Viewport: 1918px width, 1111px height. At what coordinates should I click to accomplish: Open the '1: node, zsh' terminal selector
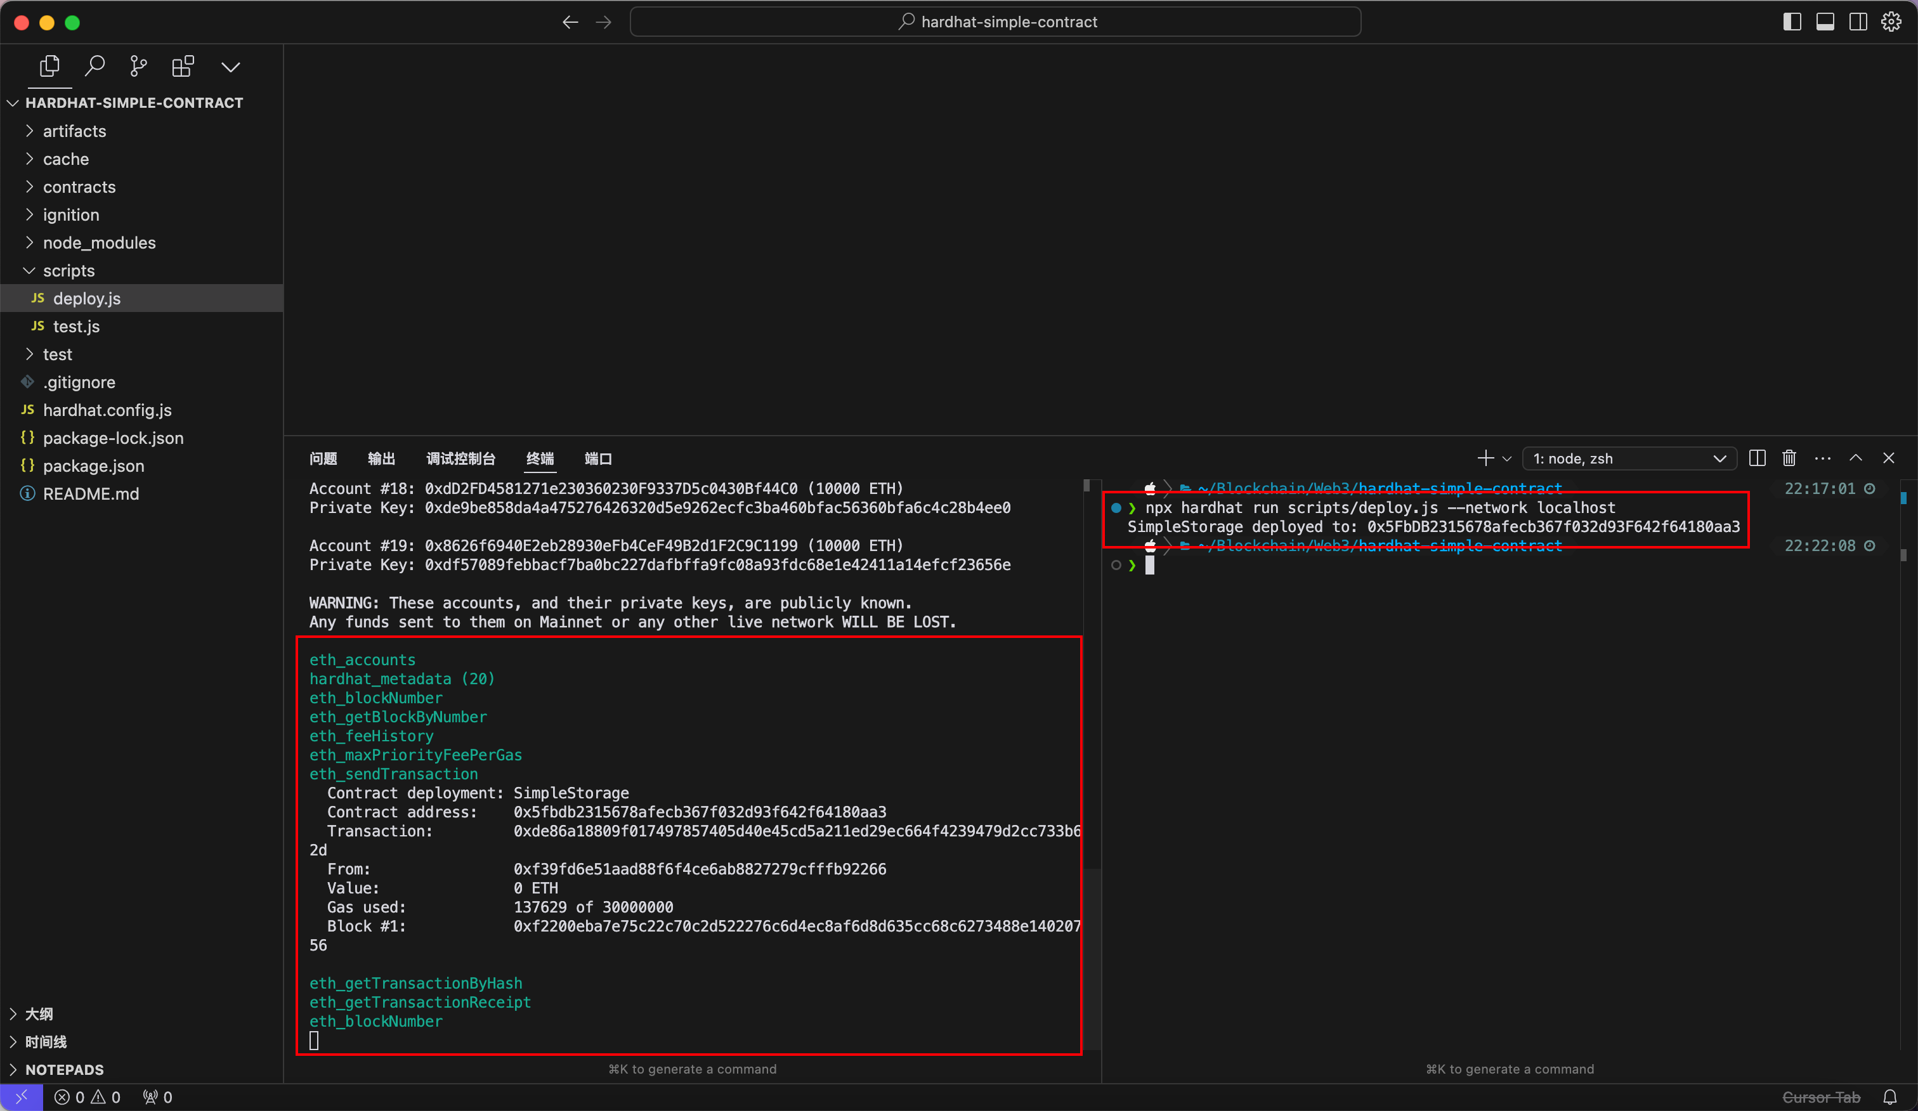pos(1629,458)
